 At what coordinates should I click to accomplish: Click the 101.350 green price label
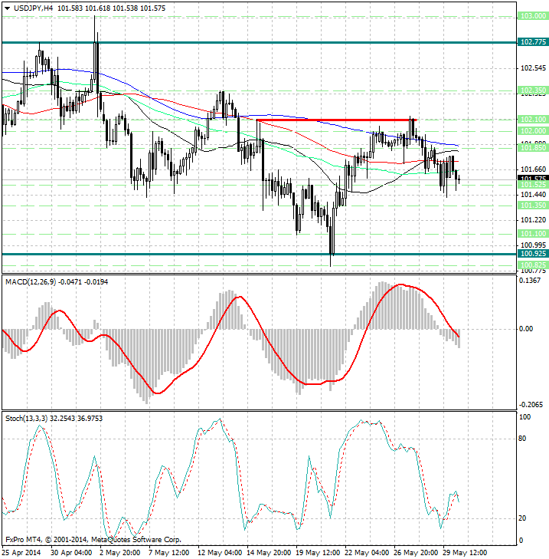point(532,206)
